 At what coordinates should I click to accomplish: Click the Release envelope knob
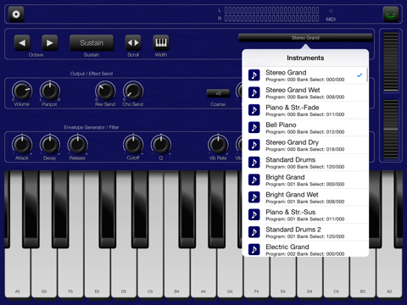click(77, 145)
